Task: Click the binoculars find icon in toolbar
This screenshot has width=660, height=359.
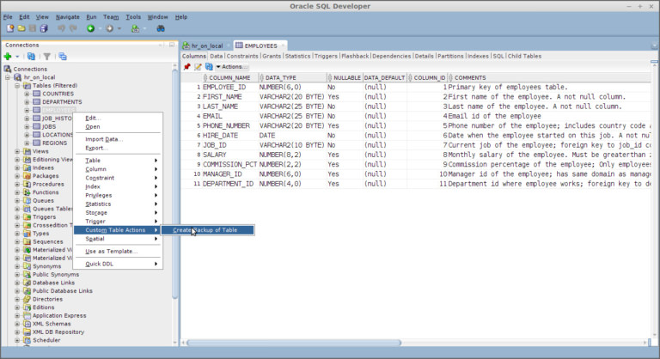Action: (x=161, y=28)
